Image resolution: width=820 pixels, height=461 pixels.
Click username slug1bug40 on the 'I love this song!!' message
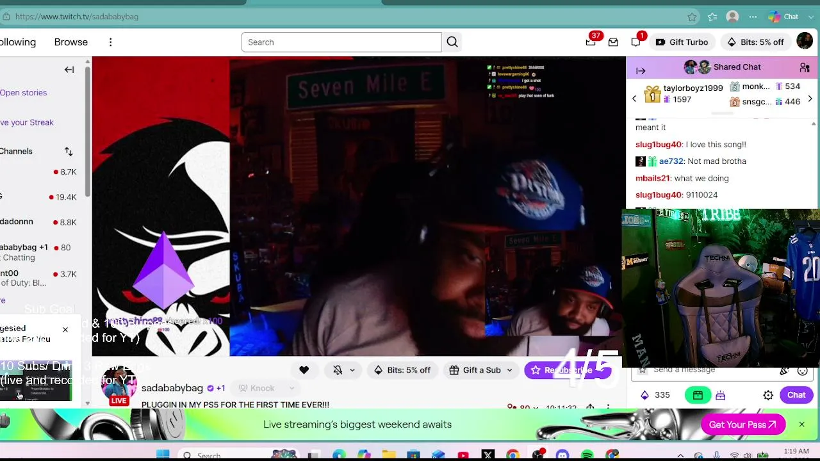pos(659,145)
